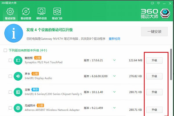The height and width of the screenshot is (116, 174).
Task: Click the 触控板 touchpad device icon
Action: 18,60
